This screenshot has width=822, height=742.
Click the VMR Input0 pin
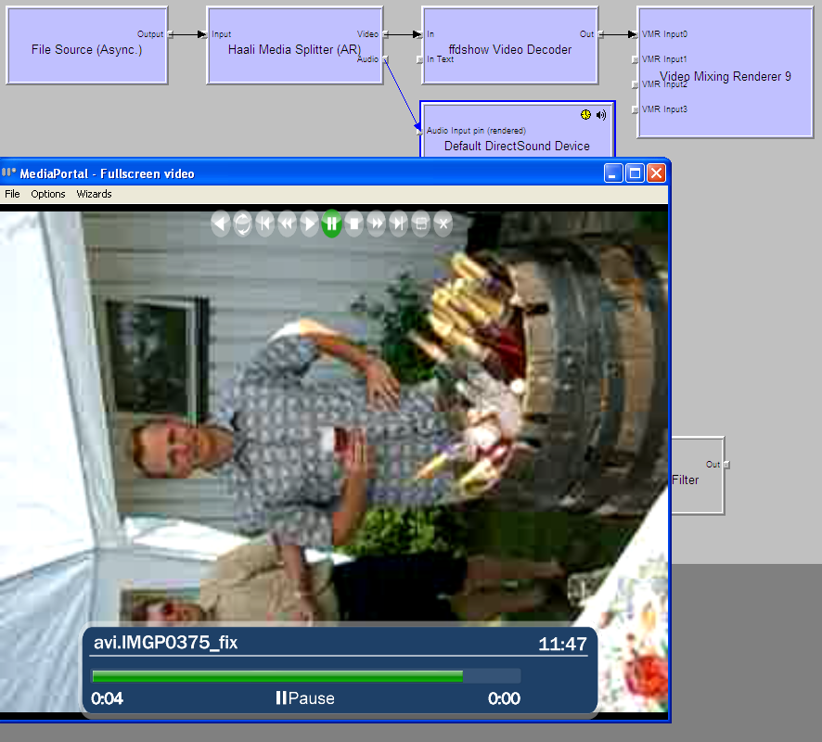[636, 34]
